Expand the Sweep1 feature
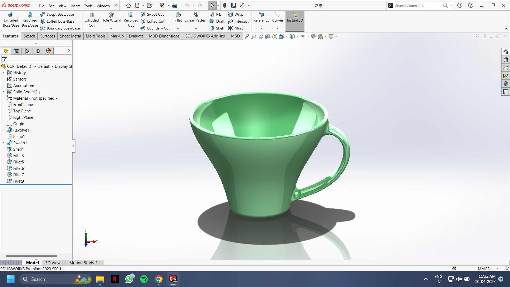510x287 pixels. click(3, 143)
